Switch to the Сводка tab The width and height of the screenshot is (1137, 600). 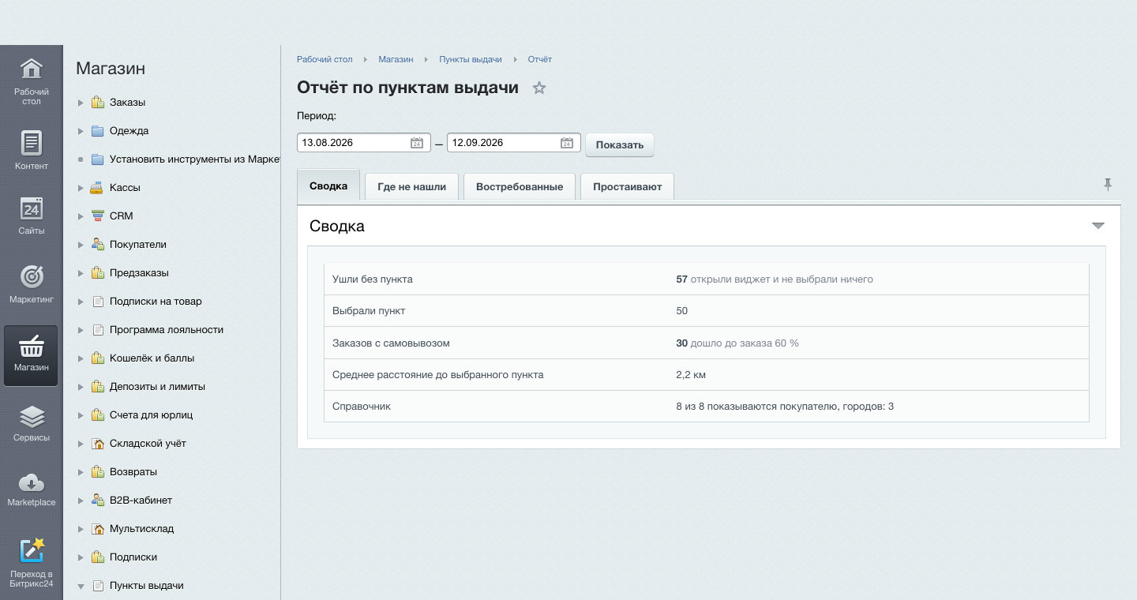click(328, 186)
